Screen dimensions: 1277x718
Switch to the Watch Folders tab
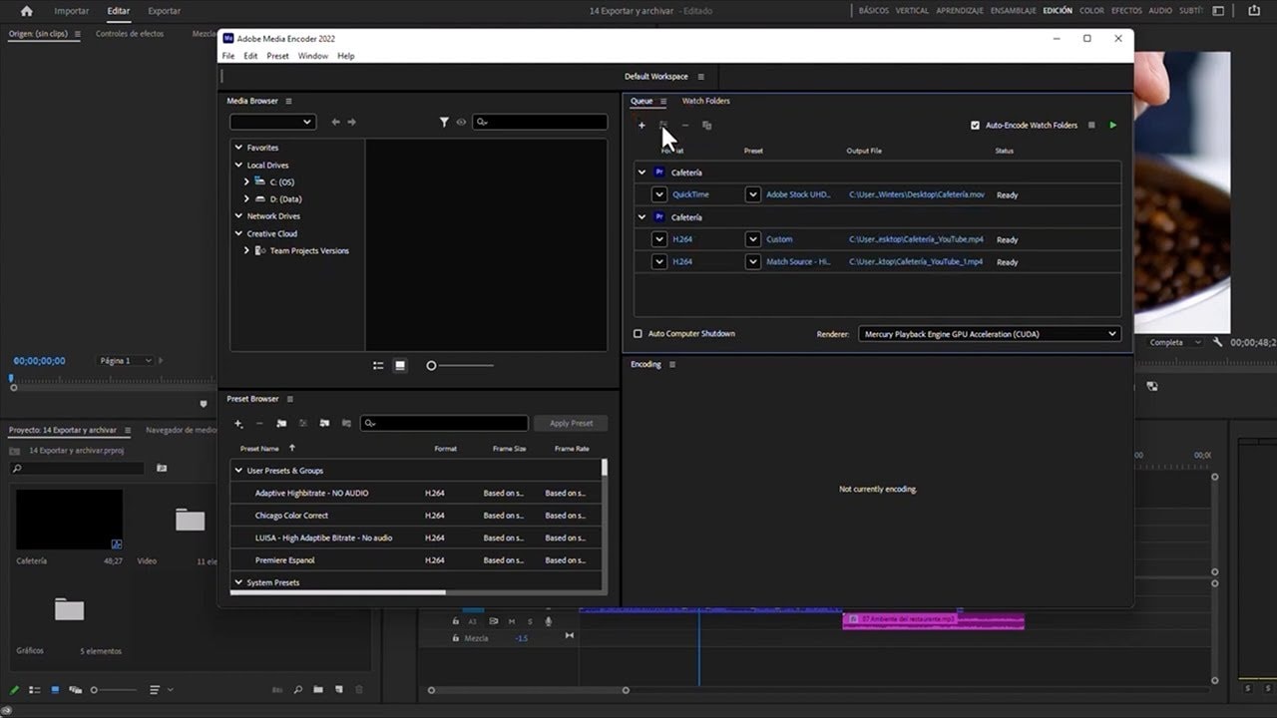[x=705, y=101]
